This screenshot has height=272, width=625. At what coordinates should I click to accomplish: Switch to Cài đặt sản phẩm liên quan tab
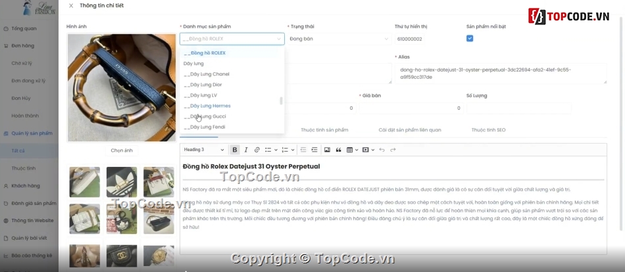tap(410, 130)
